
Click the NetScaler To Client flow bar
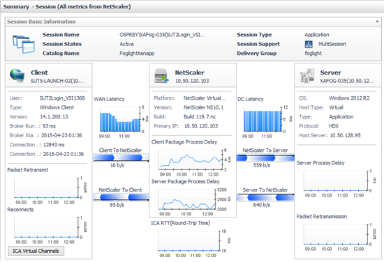(121, 197)
